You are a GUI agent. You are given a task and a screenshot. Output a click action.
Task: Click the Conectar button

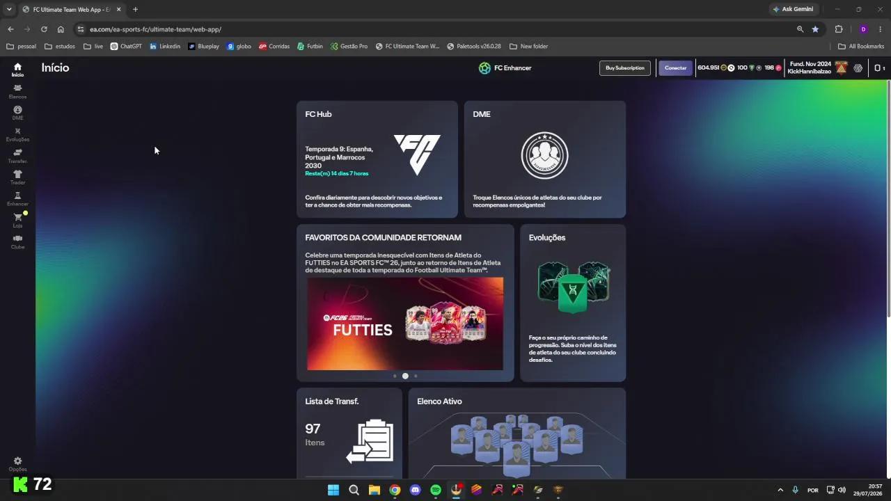[675, 67]
